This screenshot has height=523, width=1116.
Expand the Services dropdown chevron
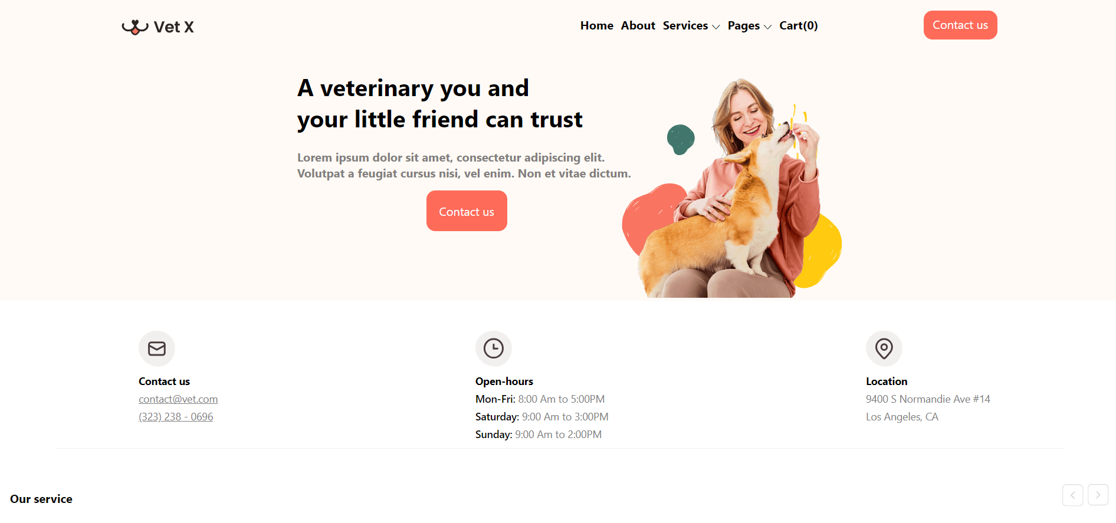pyautogui.click(x=716, y=27)
